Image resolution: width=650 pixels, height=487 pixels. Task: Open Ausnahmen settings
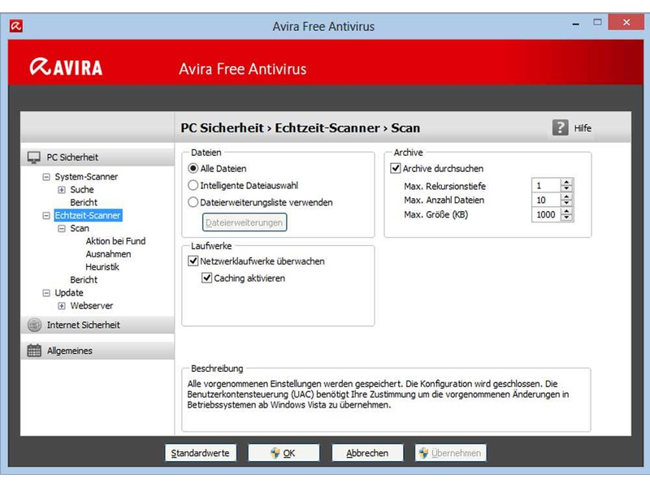pos(108,254)
